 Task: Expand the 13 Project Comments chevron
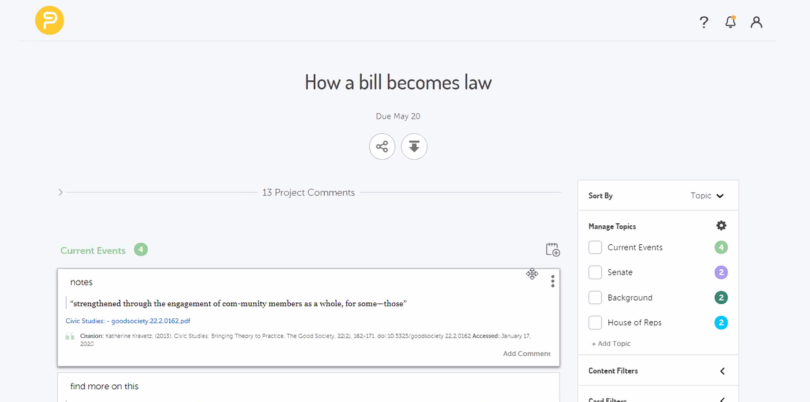click(61, 192)
